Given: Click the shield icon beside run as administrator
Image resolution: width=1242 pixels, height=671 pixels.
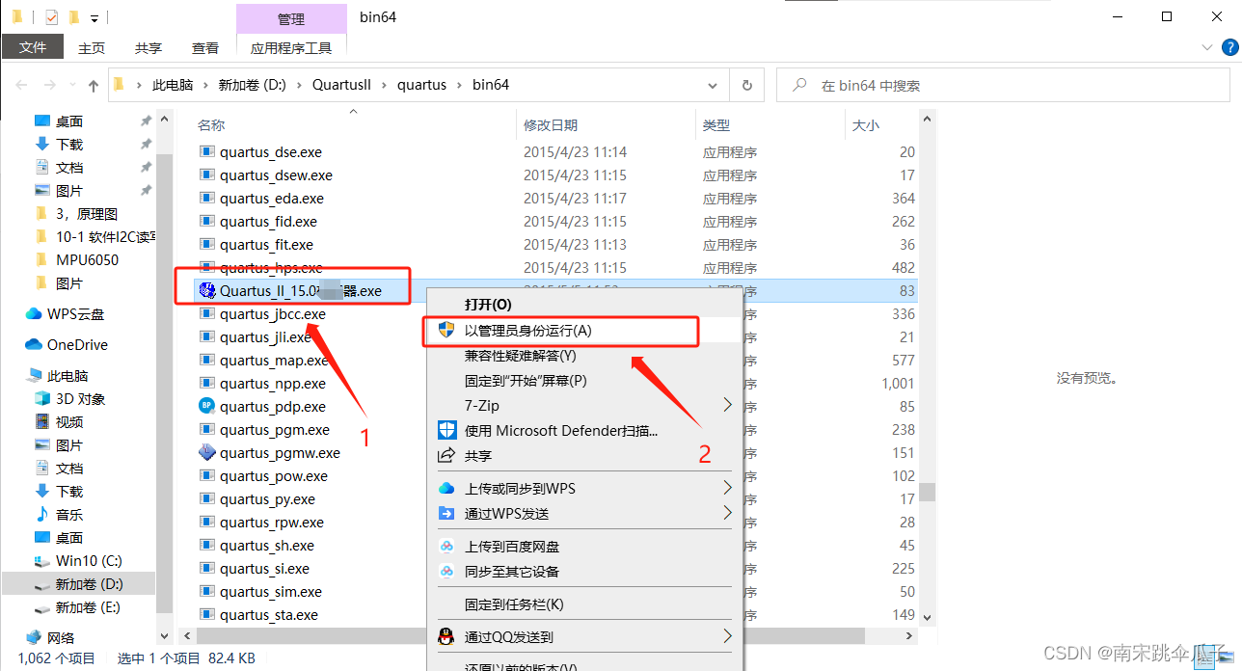Looking at the screenshot, I should click(446, 330).
